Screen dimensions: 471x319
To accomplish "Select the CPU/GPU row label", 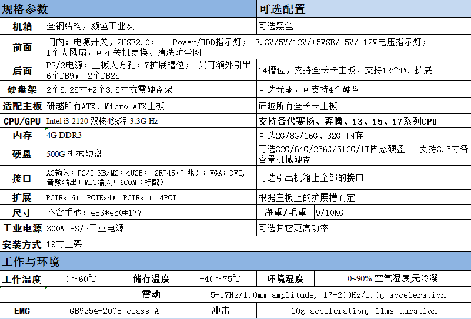I will (22, 121).
